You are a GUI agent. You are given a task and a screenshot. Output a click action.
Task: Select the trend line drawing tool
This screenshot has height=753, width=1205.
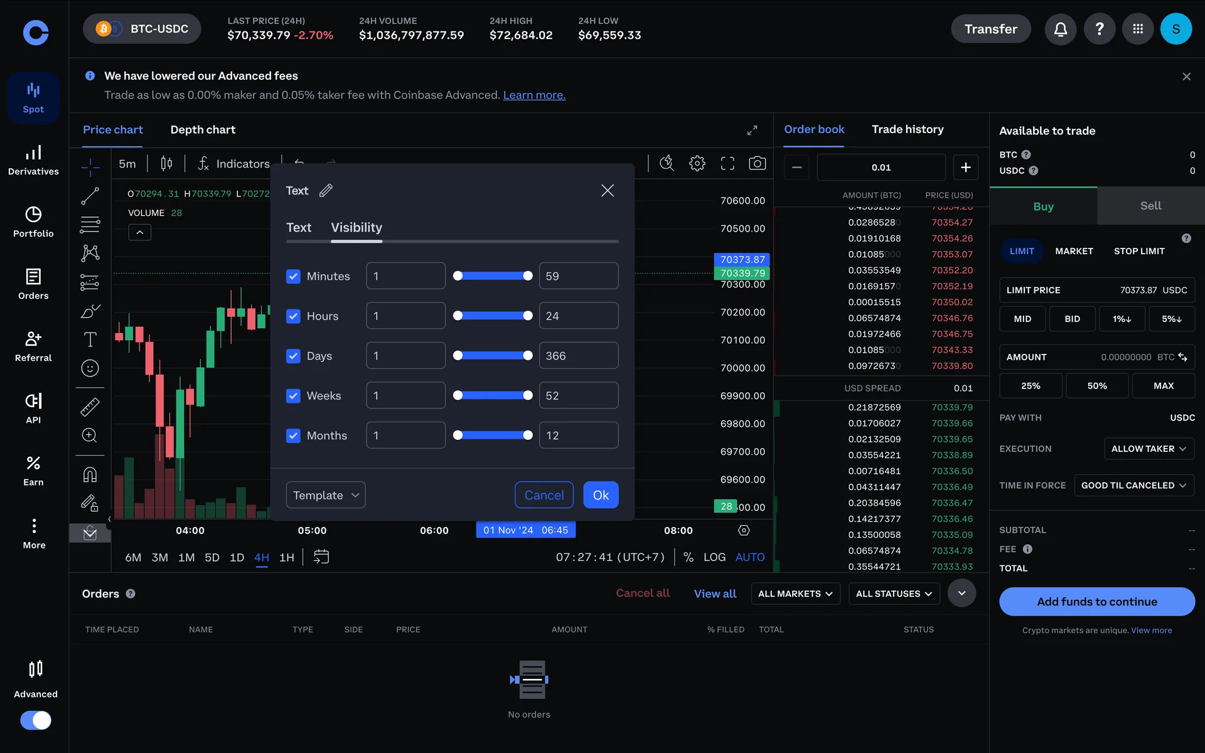click(90, 196)
